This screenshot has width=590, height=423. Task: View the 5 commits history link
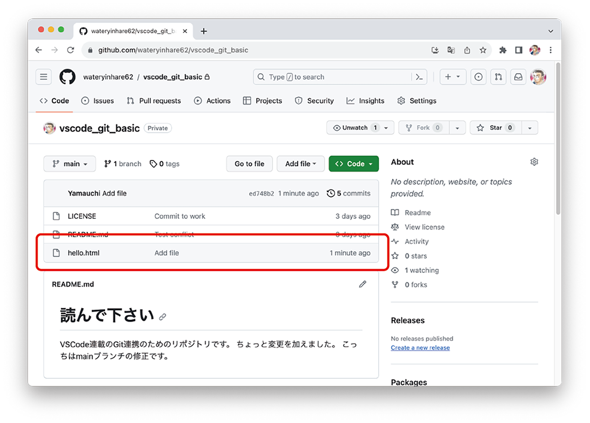[x=349, y=193]
